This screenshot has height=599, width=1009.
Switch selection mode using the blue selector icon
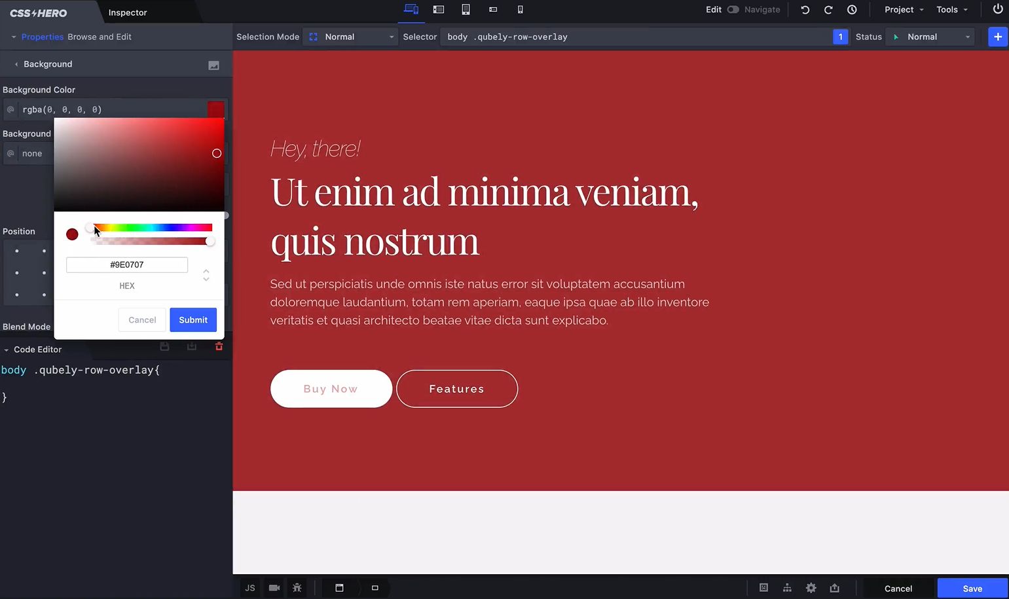point(314,37)
